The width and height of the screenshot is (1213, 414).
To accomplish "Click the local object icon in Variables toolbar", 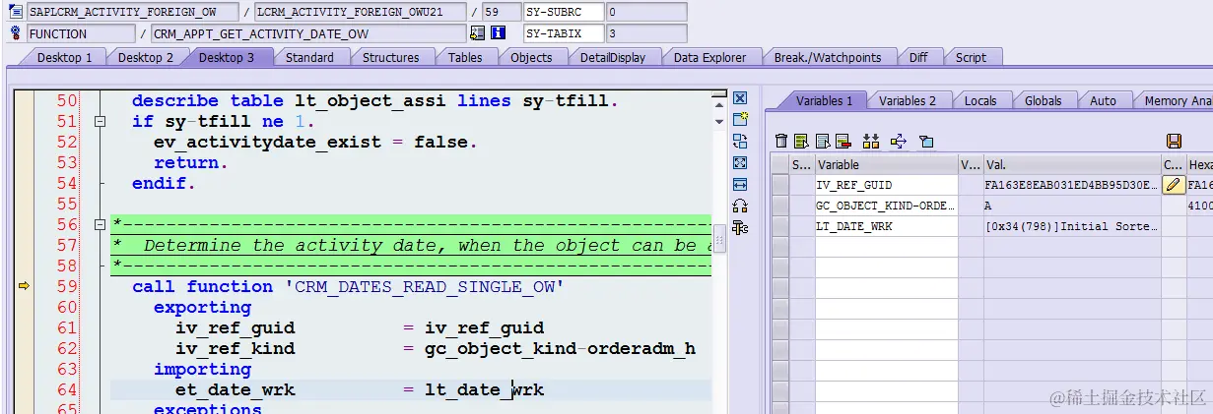I will point(926,142).
